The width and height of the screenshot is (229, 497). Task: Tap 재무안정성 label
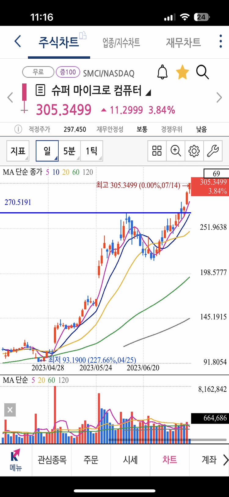pos(110,129)
